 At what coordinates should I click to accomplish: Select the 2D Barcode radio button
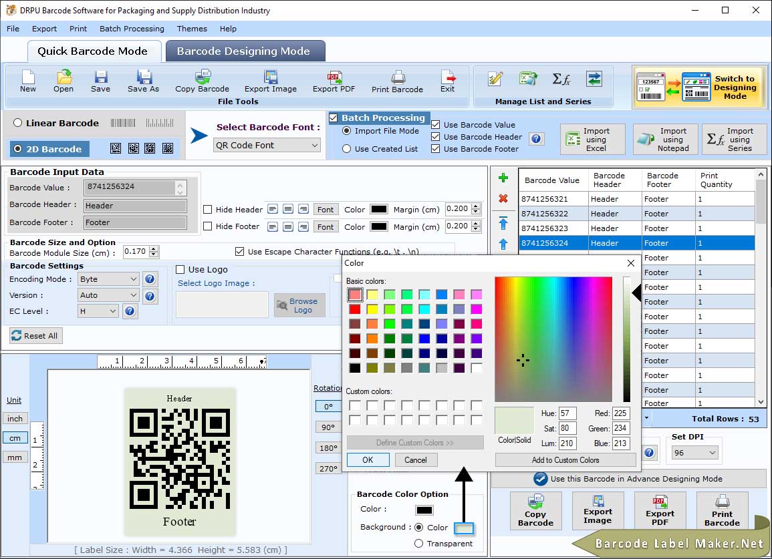coord(18,149)
